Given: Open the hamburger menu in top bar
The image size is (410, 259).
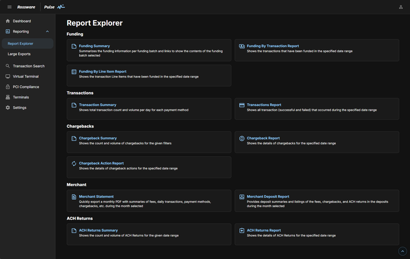Looking at the screenshot, I should (9, 7).
